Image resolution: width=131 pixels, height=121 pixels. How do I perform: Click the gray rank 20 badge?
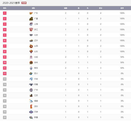tap(5, 117)
